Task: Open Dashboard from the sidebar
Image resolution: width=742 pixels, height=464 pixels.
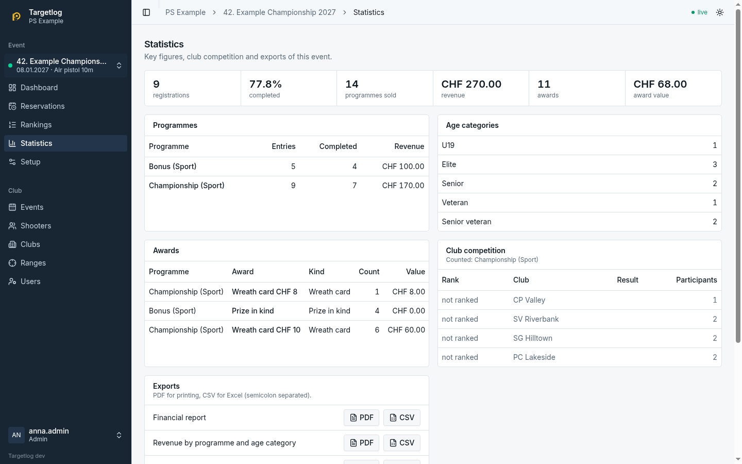Action: pos(65,88)
